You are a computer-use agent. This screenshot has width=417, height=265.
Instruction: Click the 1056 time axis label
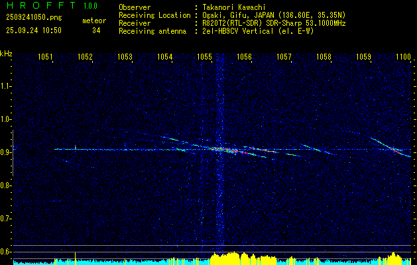(x=244, y=56)
